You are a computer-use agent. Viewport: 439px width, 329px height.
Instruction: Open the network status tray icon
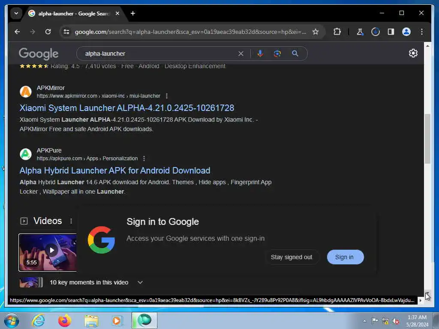pyautogui.click(x=385, y=321)
